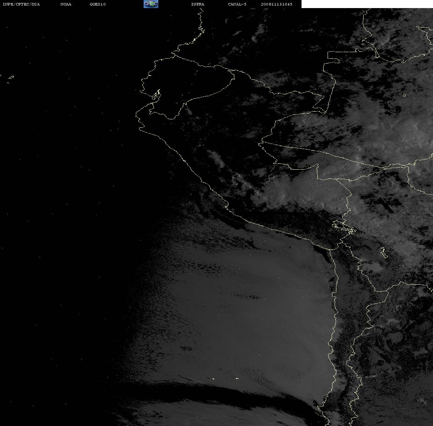Click the blank white box at top right
This screenshot has height=426, width=433.
pos(367,4)
